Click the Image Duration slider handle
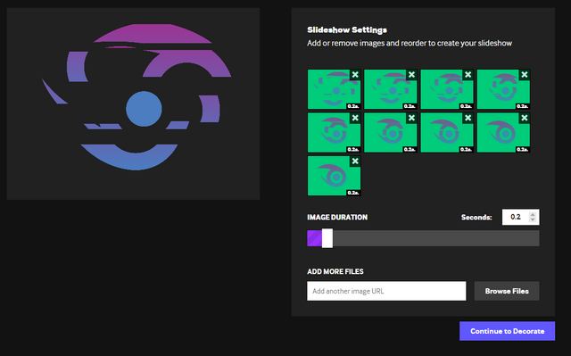Screen dimensions: 571x356 [x=327, y=238]
